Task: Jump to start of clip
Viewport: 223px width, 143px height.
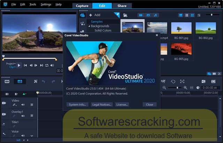Action: [x=25, y=65]
